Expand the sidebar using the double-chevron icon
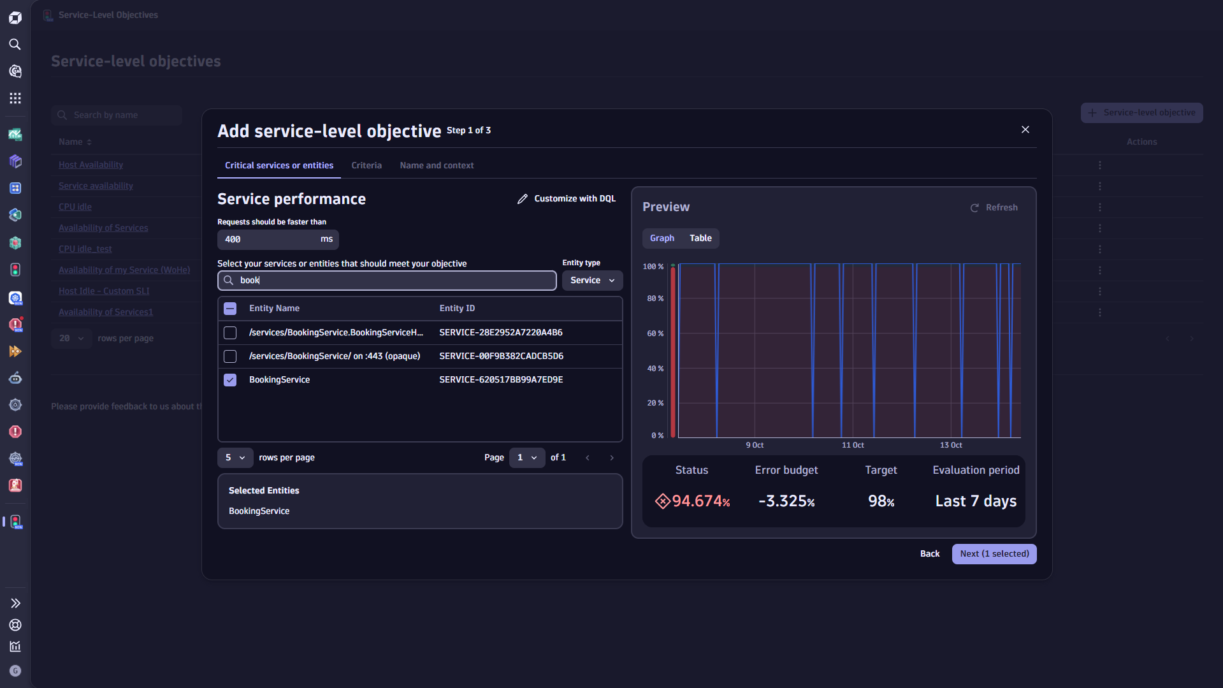1223x688 pixels. point(15,603)
